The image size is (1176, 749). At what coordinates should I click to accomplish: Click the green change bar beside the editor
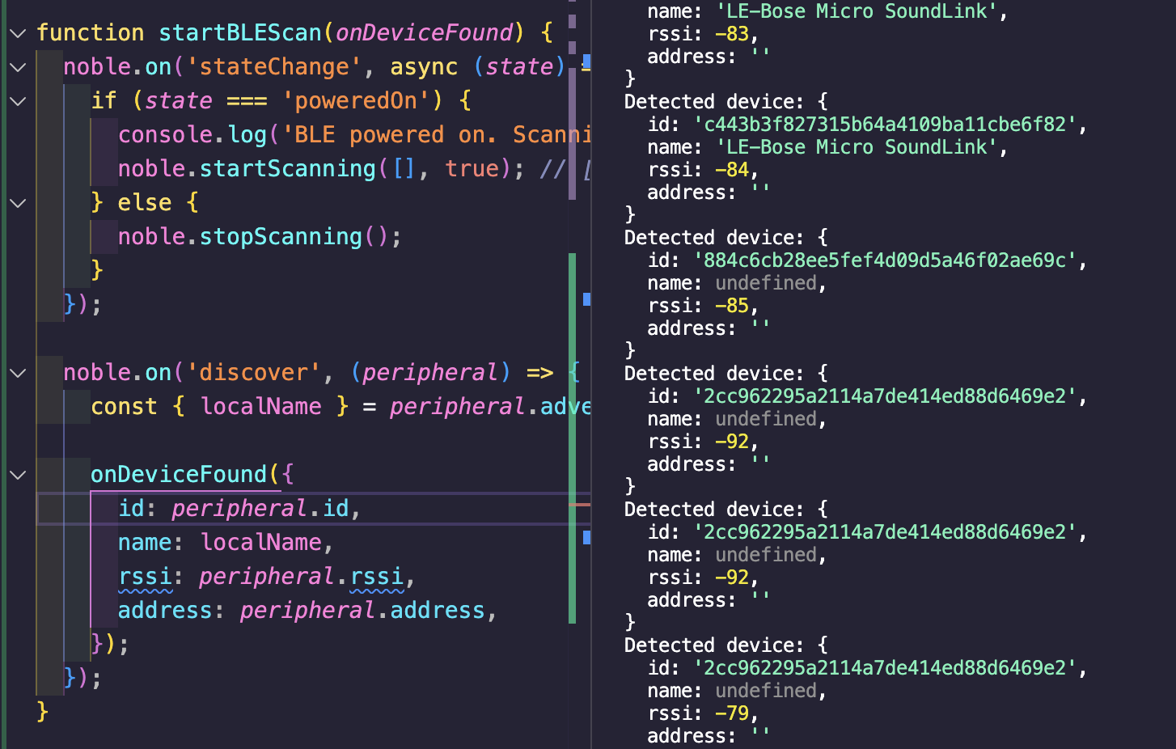(x=572, y=437)
